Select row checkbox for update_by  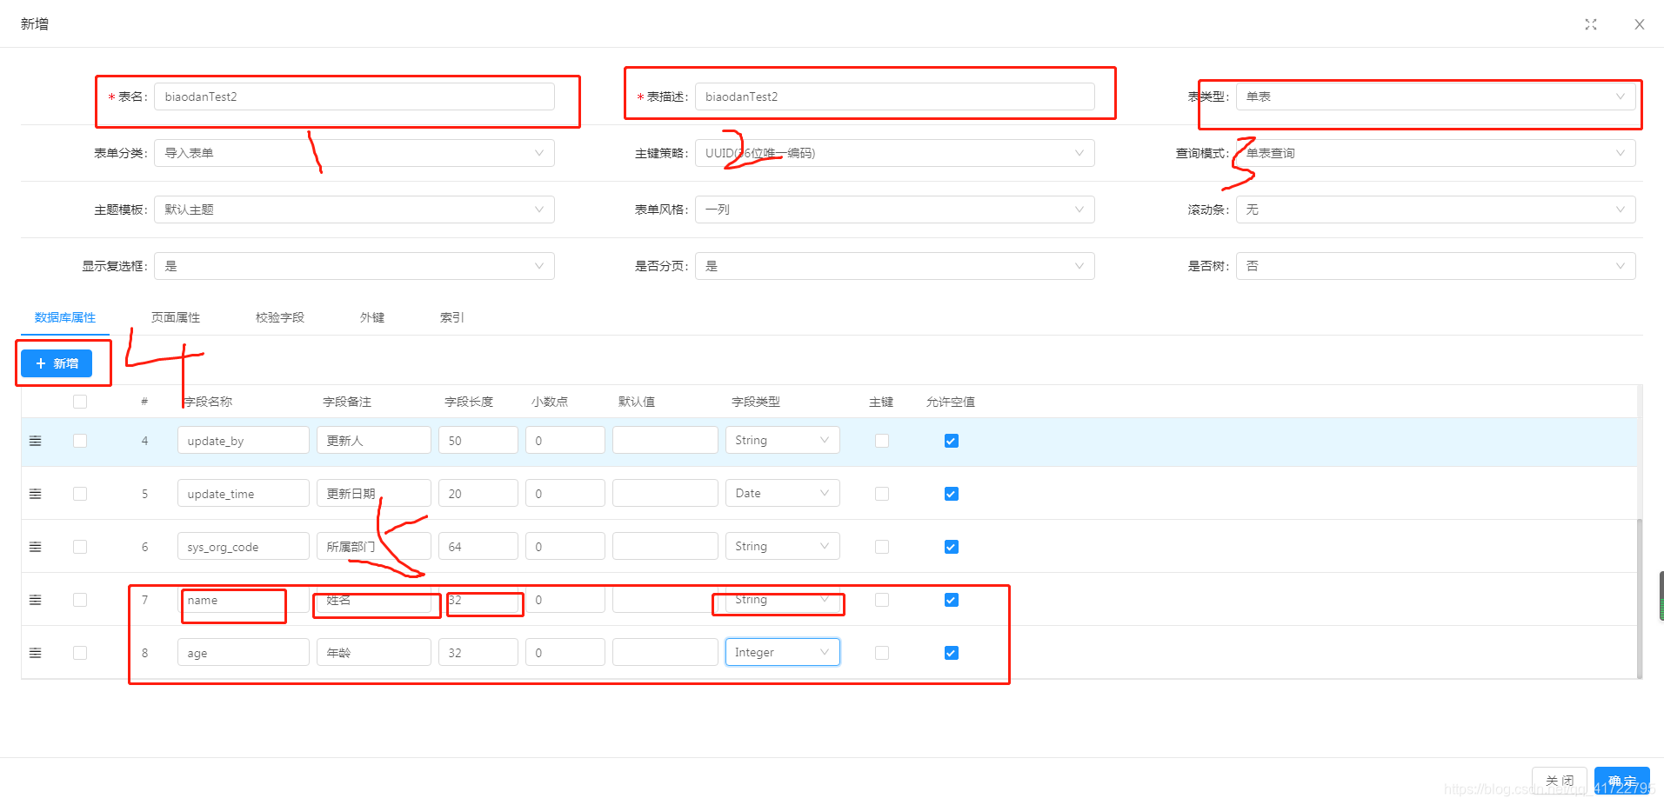[80, 441]
